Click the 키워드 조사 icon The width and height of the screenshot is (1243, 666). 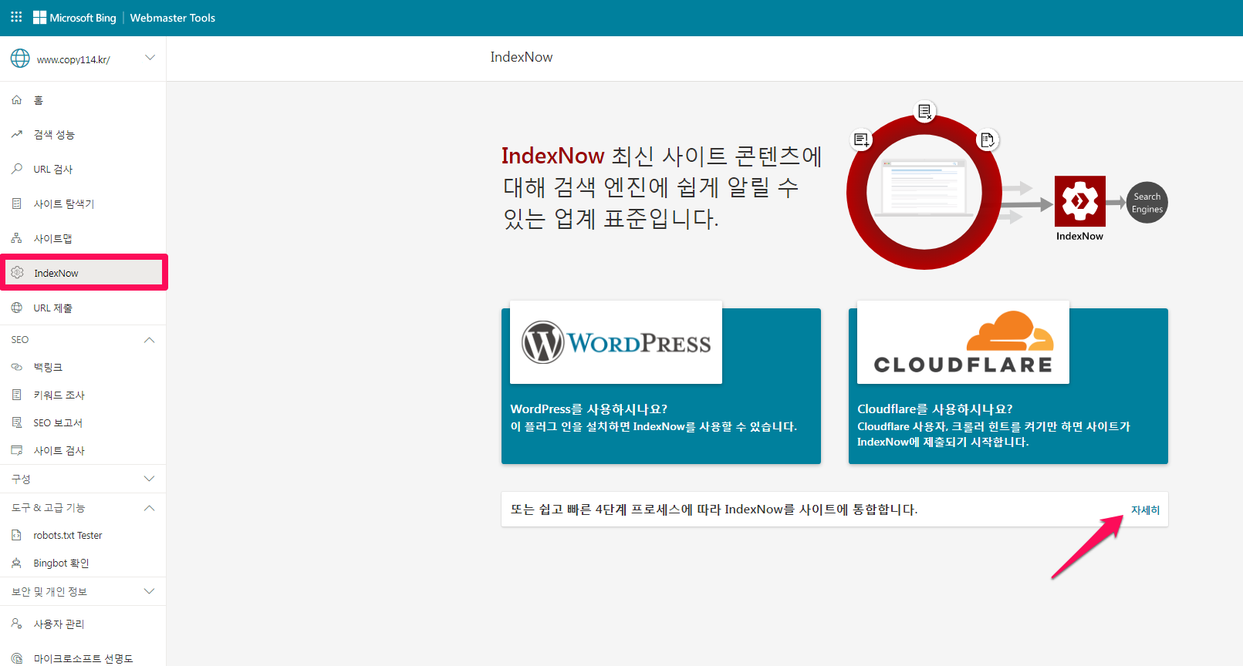[17, 395]
